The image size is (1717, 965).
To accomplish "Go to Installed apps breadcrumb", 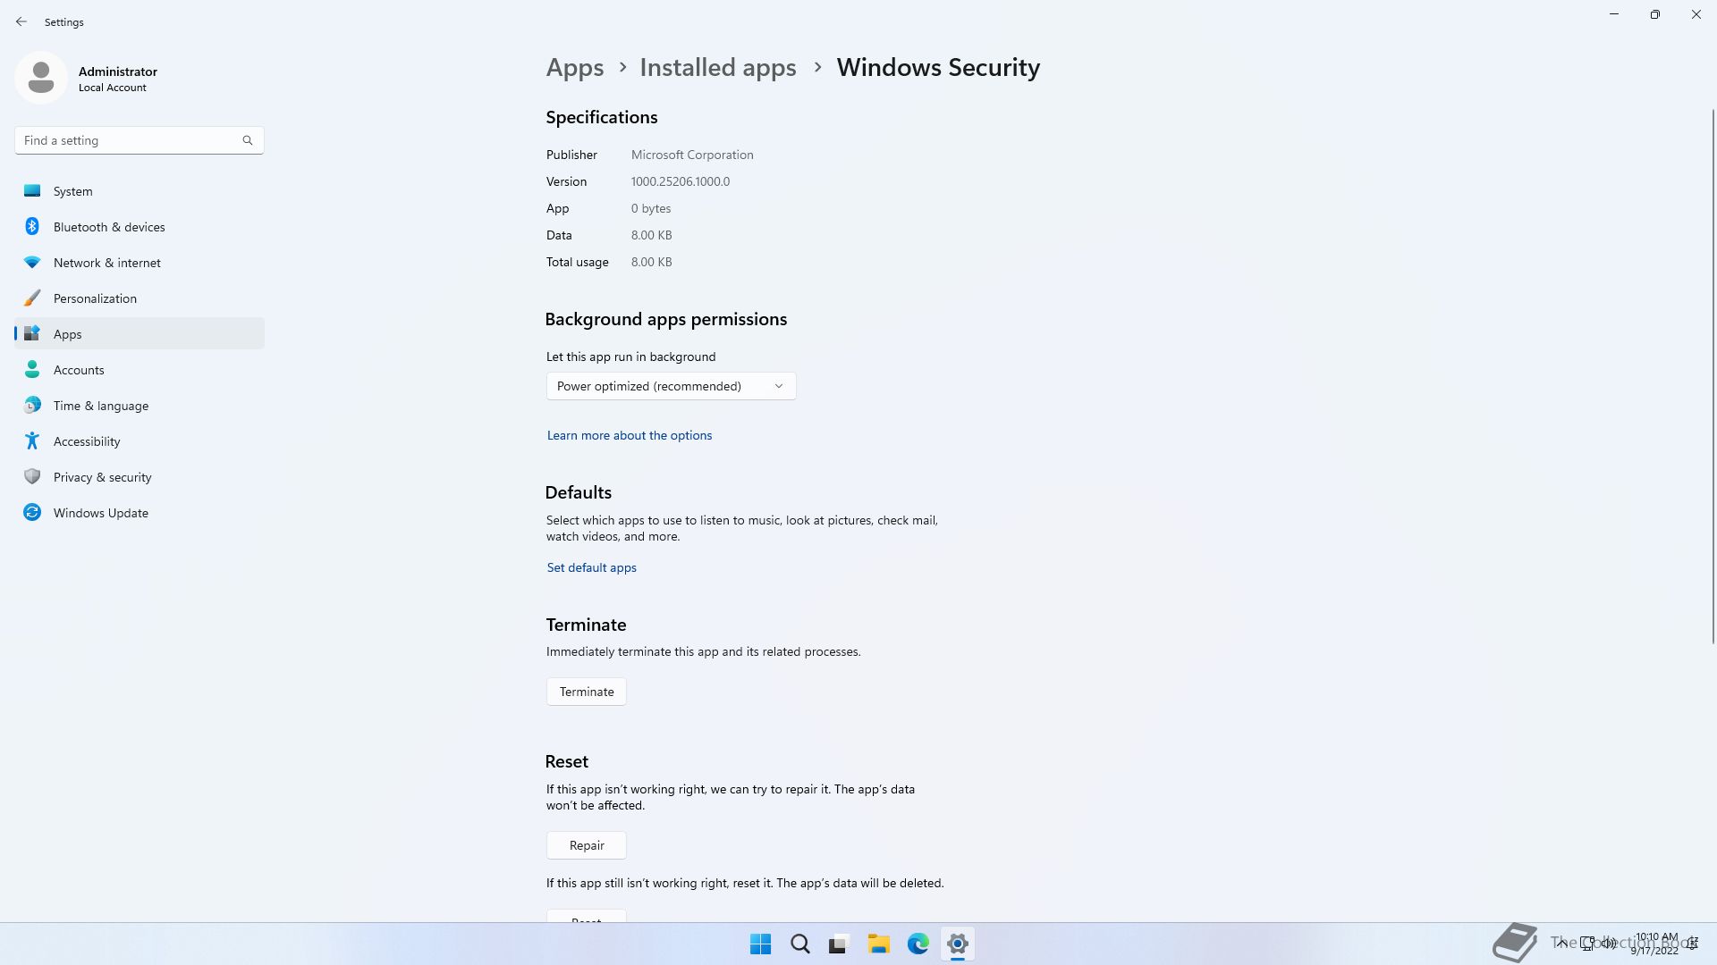I will (x=718, y=68).
